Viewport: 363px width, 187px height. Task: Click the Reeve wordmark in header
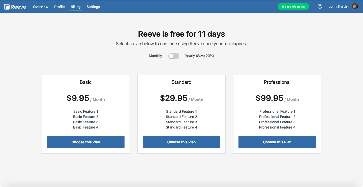18,7
